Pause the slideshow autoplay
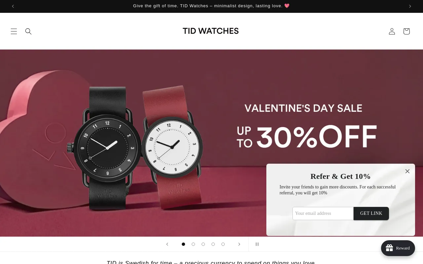Viewport: 423px width, 264px height. tap(257, 244)
